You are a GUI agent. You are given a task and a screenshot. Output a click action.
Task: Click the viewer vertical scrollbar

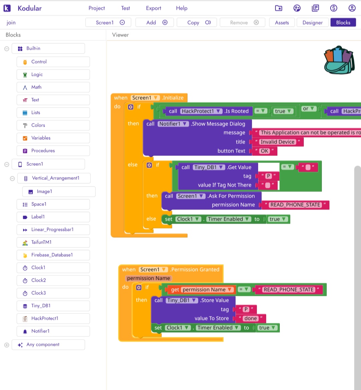(358, 278)
